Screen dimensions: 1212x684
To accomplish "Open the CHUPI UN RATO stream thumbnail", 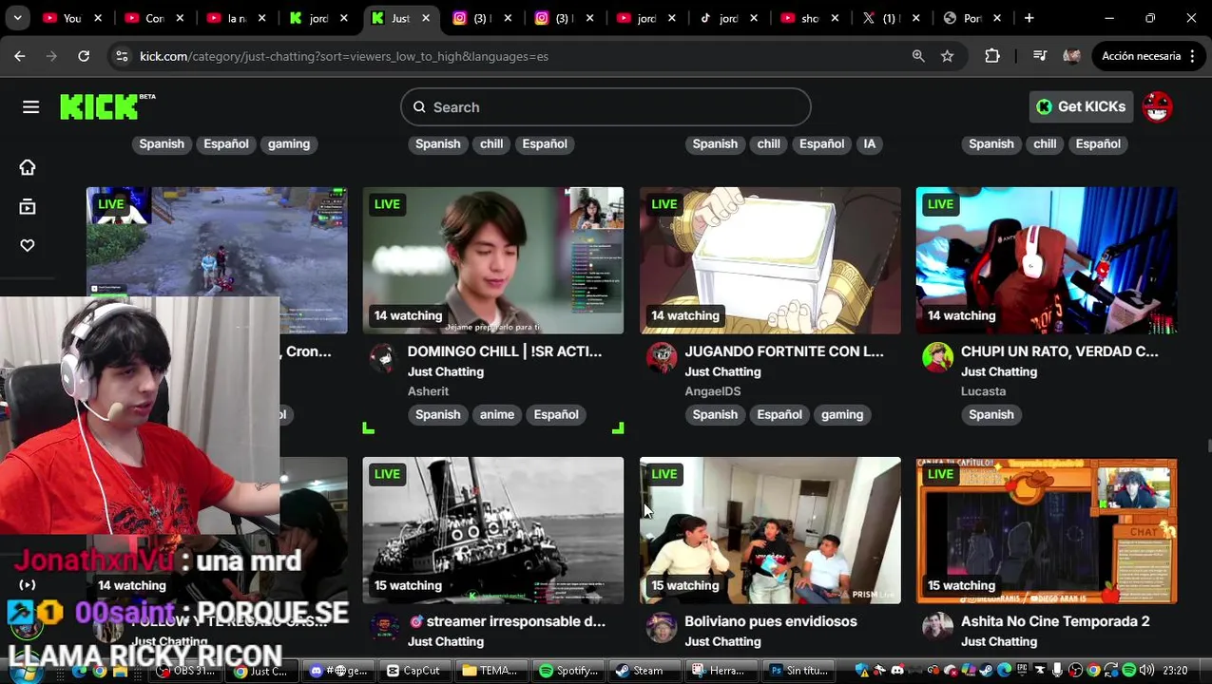I will tap(1047, 260).
